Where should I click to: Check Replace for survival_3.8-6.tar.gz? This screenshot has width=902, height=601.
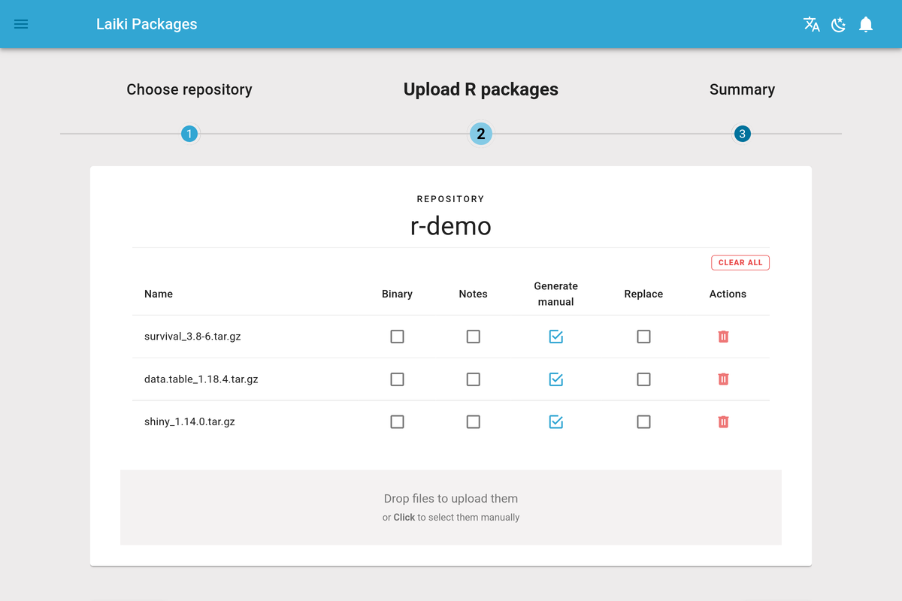pos(643,337)
